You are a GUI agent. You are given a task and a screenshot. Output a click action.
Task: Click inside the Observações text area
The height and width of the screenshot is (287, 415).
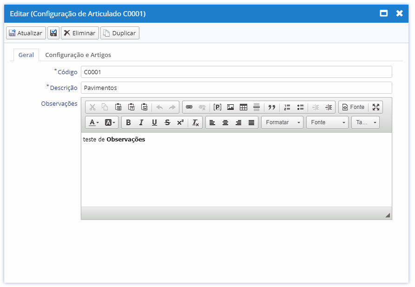[237, 170]
